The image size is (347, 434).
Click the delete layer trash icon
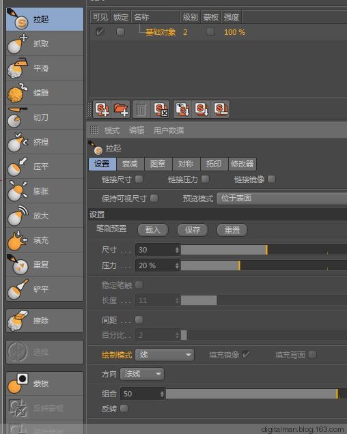(141, 109)
